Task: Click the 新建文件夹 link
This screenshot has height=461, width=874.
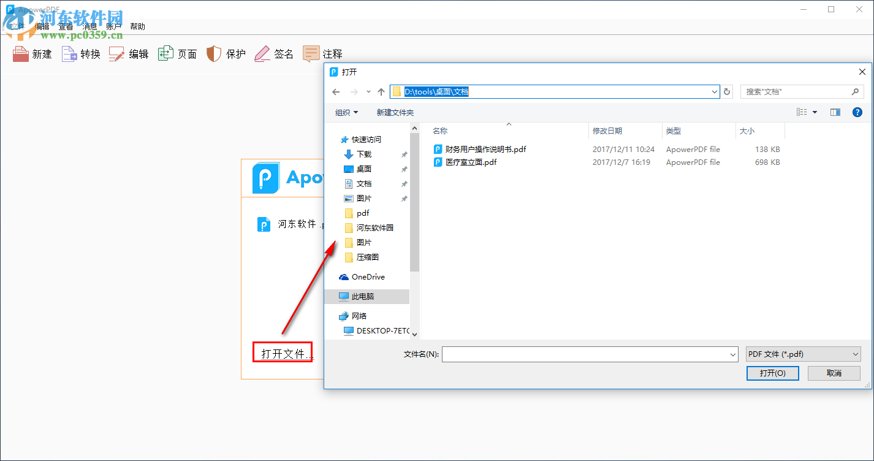Action: (x=394, y=112)
